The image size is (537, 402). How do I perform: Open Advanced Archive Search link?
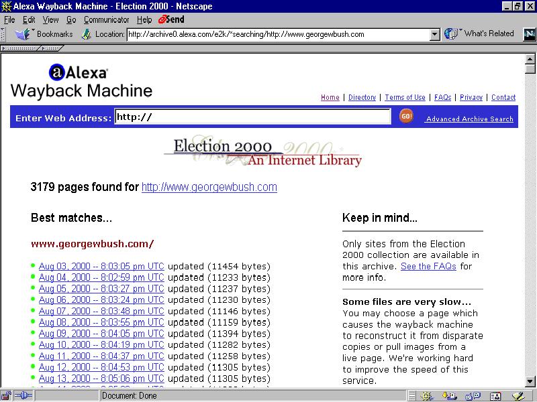click(469, 119)
